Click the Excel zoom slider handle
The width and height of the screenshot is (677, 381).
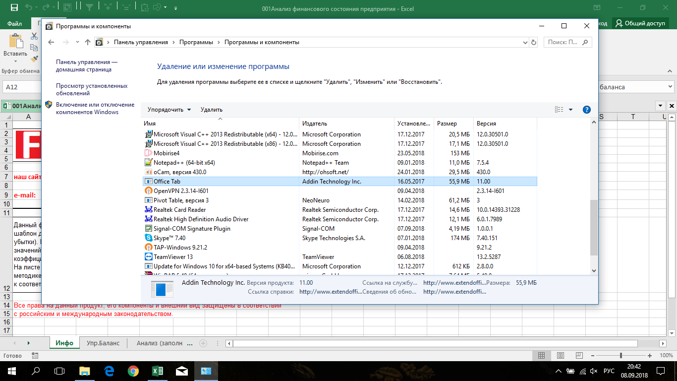(621, 356)
